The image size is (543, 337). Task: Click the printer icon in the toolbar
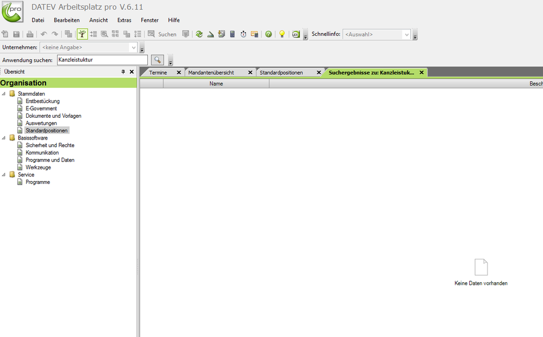click(x=30, y=34)
